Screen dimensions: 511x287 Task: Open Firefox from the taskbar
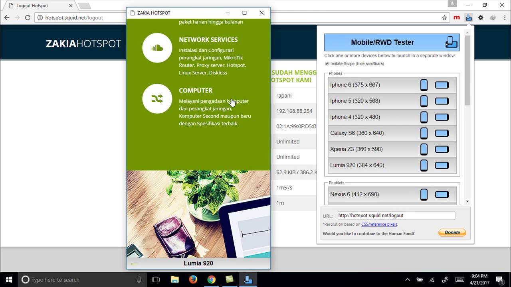[193, 280]
